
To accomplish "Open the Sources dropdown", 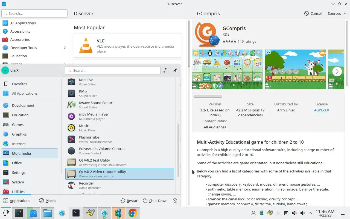I will click(x=337, y=13).
